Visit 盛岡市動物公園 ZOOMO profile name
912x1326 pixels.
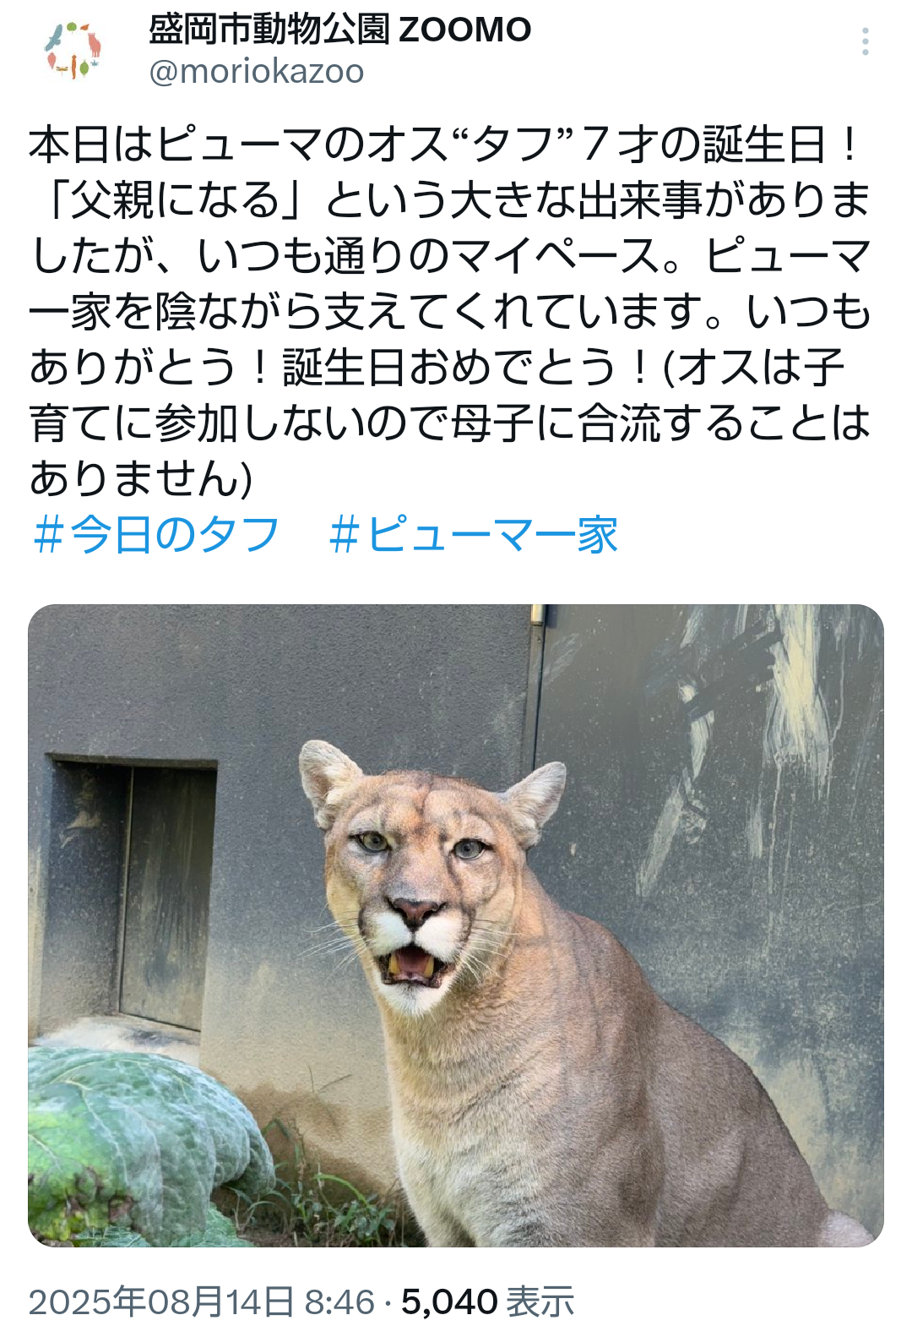(x=339, y=30)
